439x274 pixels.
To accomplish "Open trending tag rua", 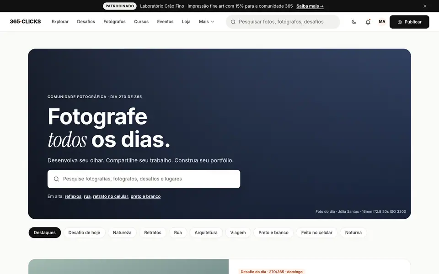I will tap(87, 196).
